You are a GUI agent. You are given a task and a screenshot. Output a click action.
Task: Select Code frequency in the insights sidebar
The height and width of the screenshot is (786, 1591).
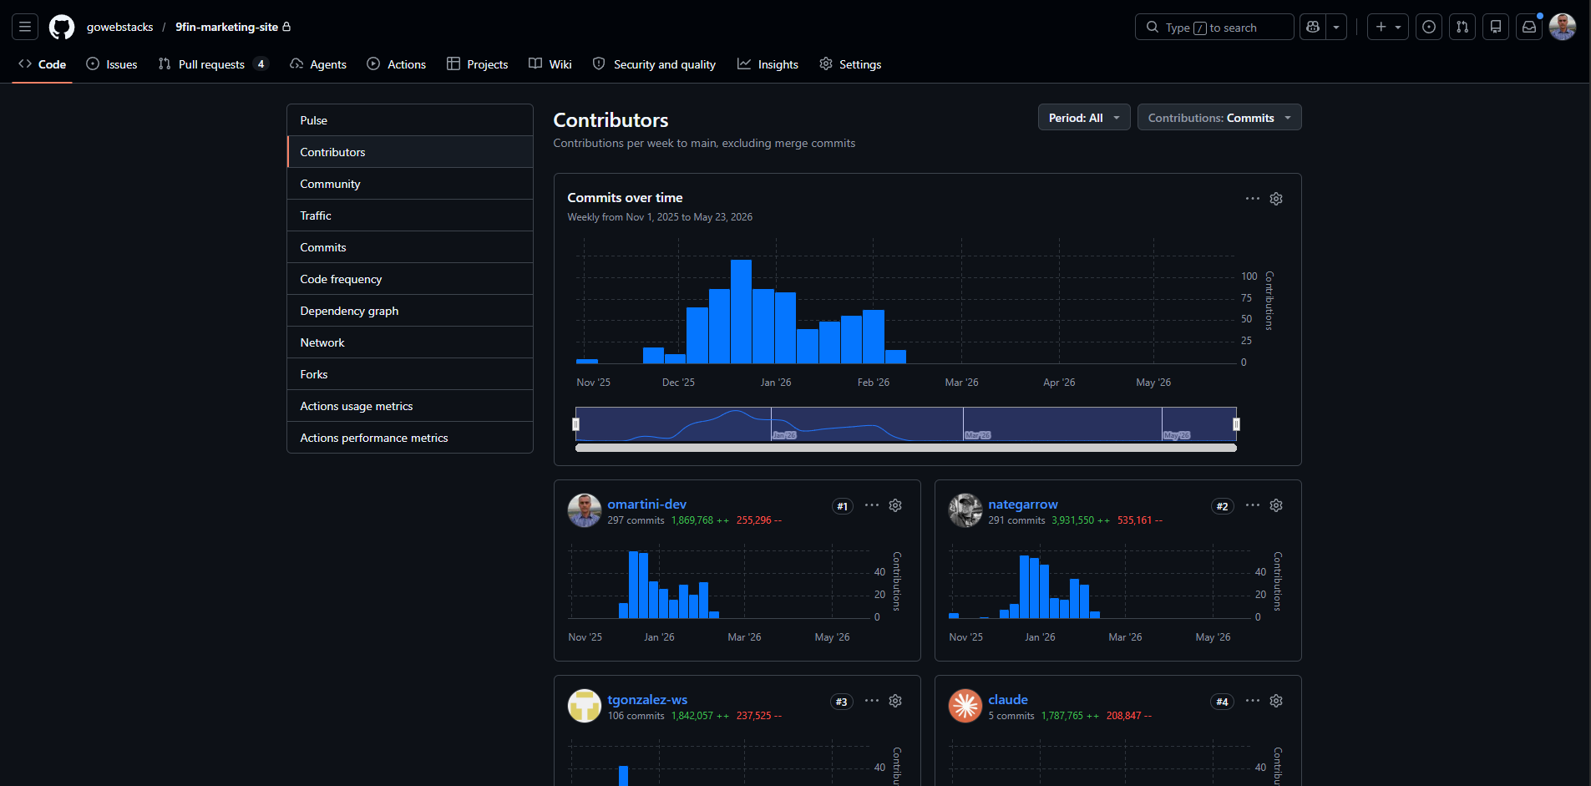(x=410, y=279)
